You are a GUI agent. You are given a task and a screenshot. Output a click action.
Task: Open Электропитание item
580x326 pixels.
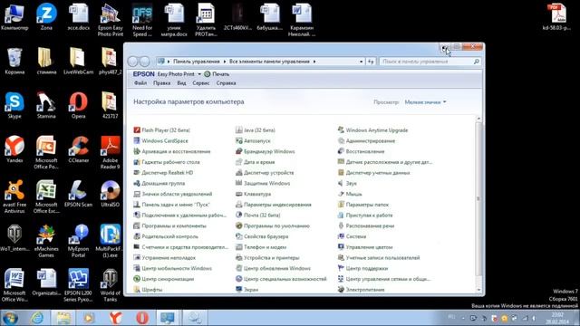click(362, 290)
